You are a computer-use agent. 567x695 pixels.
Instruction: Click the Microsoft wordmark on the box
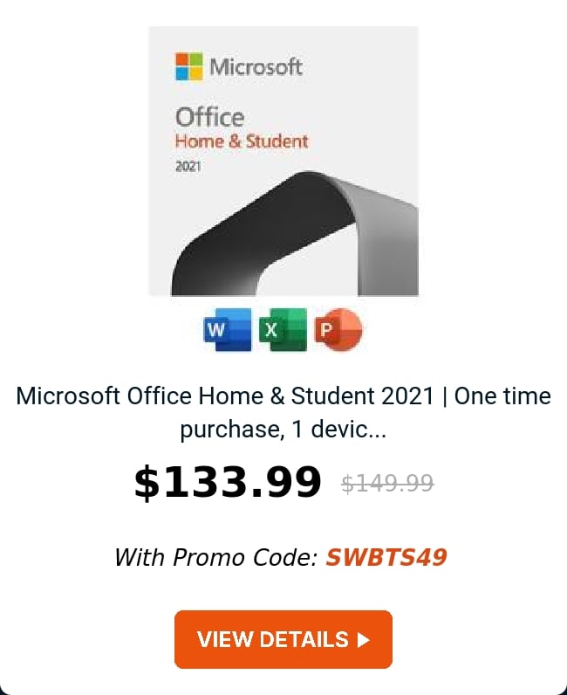(x=256, y=66)
